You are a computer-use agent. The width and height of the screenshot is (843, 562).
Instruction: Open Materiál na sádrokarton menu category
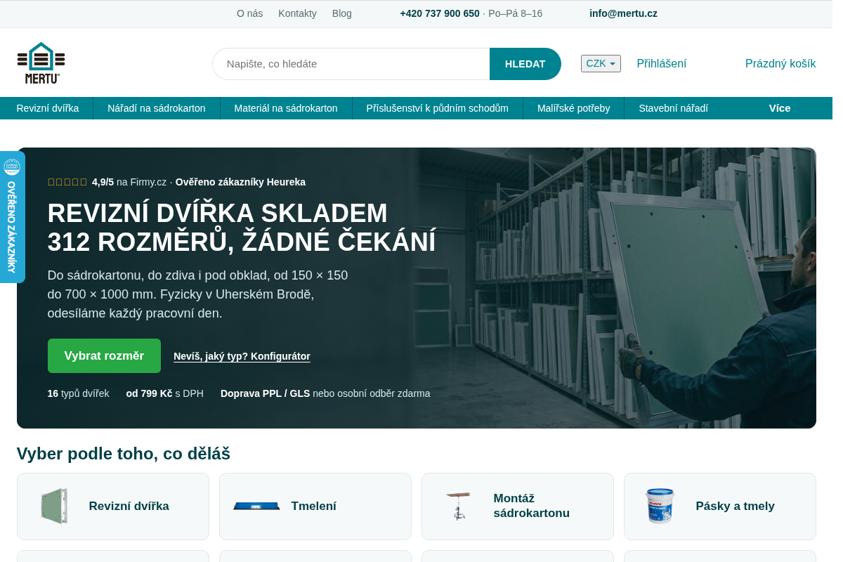pos(286,108)
